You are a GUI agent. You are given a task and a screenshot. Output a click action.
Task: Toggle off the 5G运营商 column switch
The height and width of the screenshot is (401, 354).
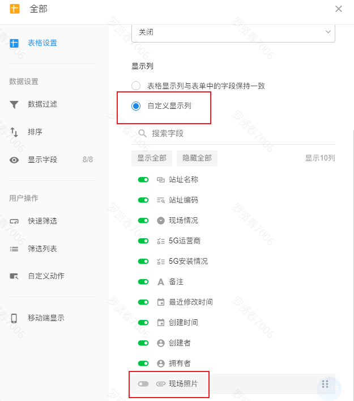(143, 241)
